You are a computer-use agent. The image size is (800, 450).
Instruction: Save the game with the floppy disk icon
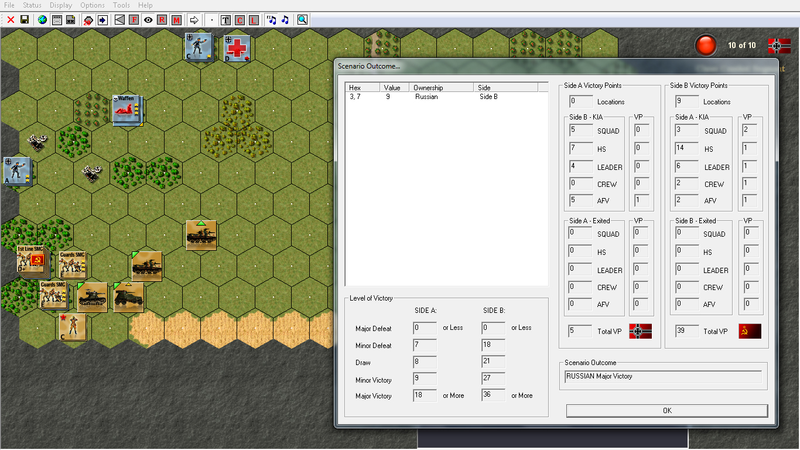click(x=25, y=20)
